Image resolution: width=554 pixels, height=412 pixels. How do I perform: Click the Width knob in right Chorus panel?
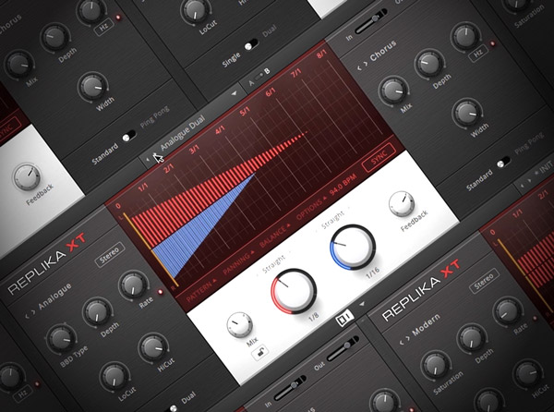467,113
